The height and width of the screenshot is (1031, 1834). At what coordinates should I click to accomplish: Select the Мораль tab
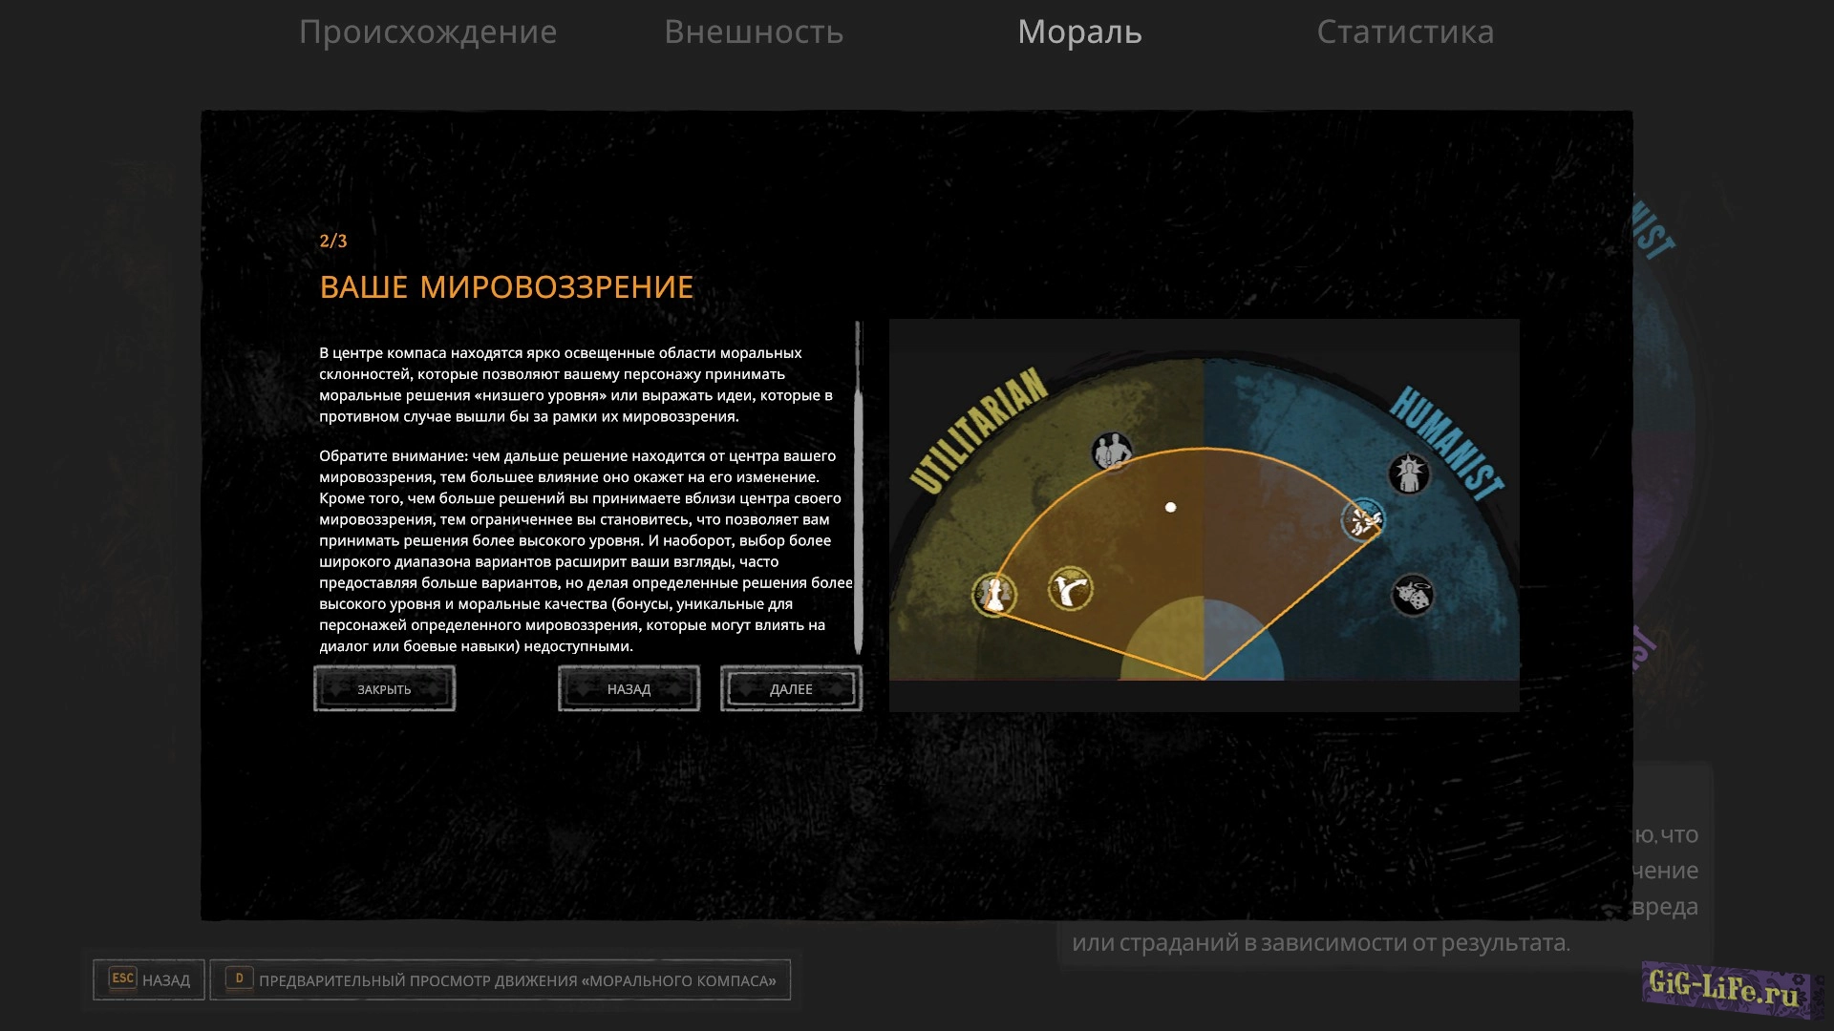tap(1079, 32)
